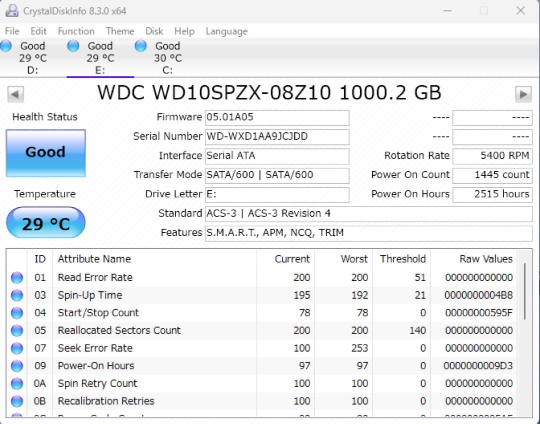The width and height of the screenshot is (540, 424).
Task: Click the left arrow to view previous drive
Action: (14, 93)
